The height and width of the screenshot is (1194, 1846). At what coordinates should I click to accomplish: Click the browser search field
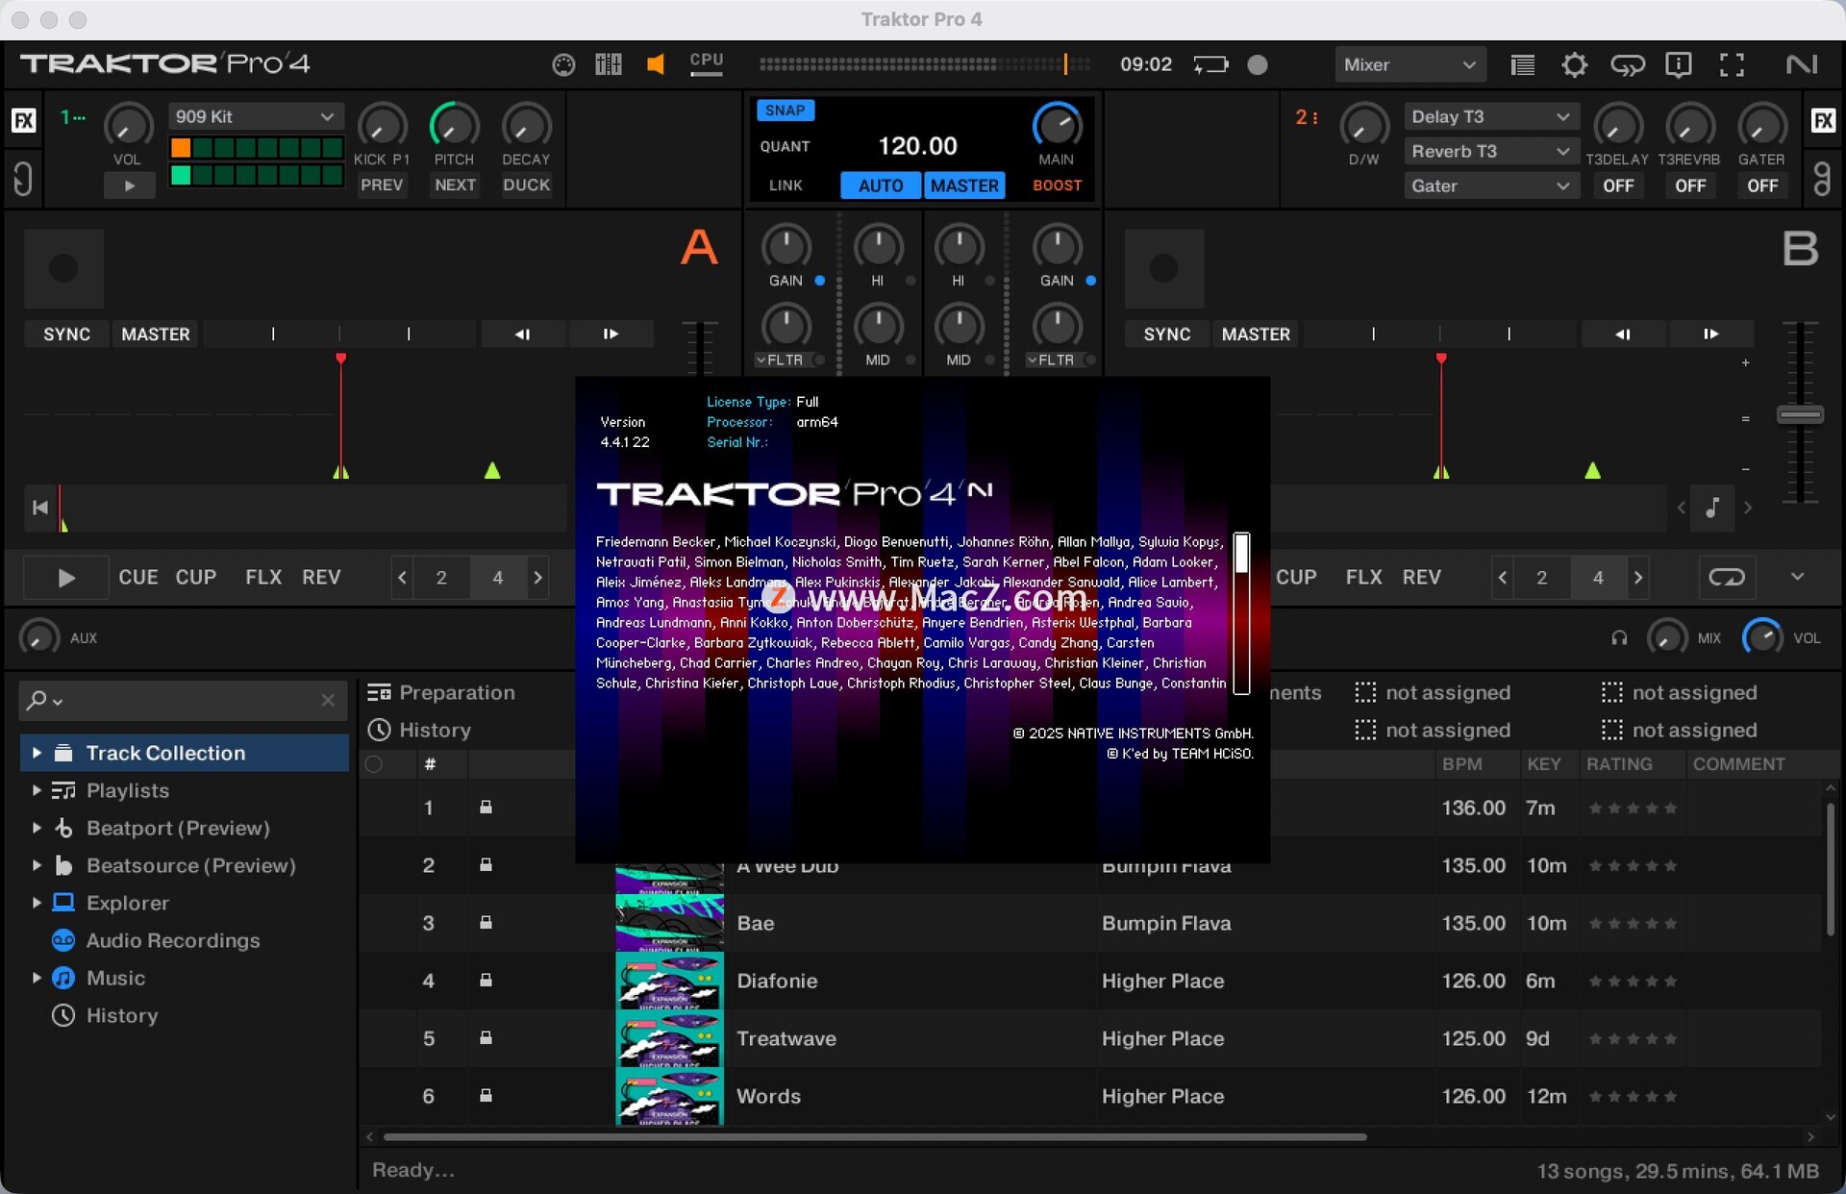click(x=183, y=700)
